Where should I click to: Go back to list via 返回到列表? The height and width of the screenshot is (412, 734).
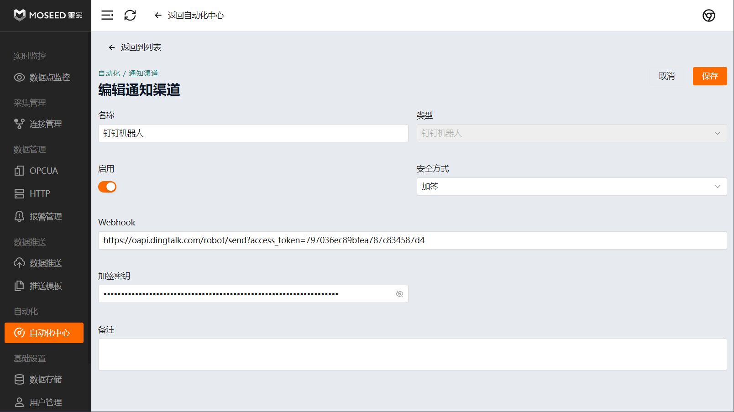[135, 47]
